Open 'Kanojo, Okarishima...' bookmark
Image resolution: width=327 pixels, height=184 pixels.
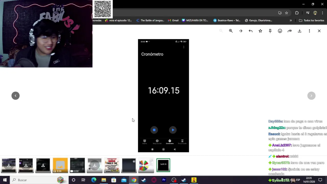[x=258, y=20]
